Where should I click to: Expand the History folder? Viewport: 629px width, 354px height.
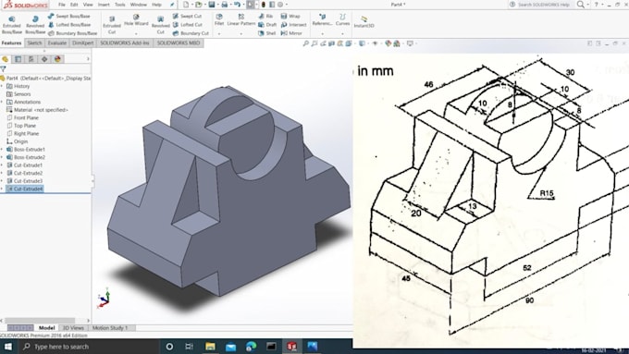[2, 86]
